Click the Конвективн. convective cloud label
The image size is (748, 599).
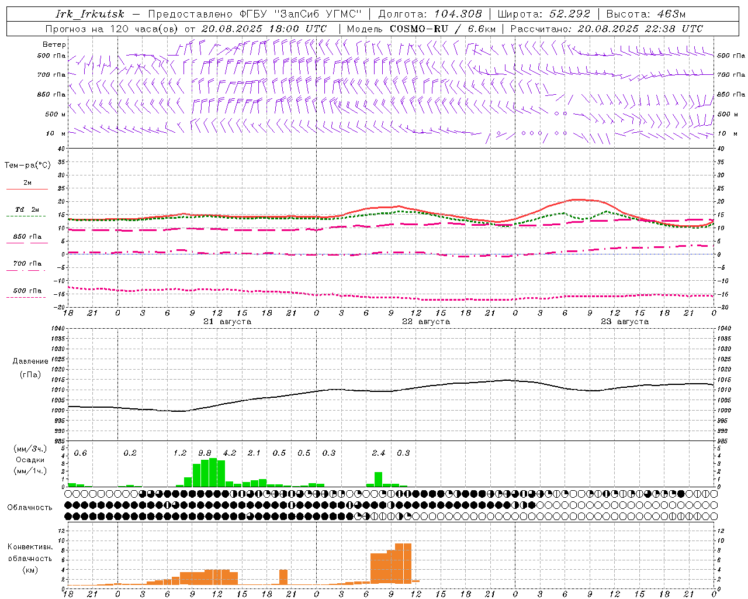30,547
